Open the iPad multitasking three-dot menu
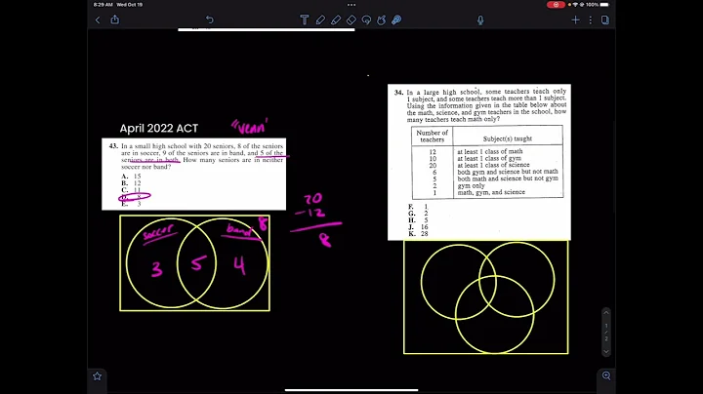The height and width of the screenshot is (394, 703). [x=351, y=5]
